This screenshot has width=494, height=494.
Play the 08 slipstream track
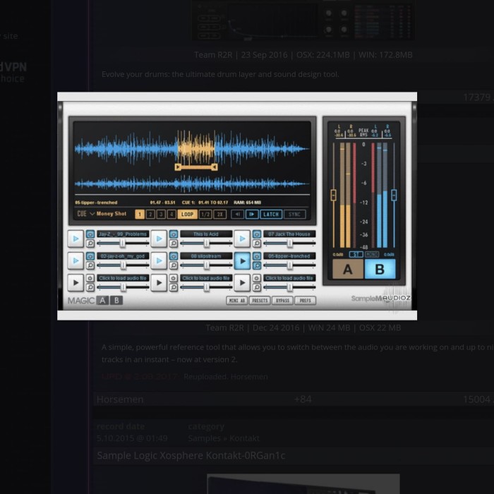(x=159, y=260)
